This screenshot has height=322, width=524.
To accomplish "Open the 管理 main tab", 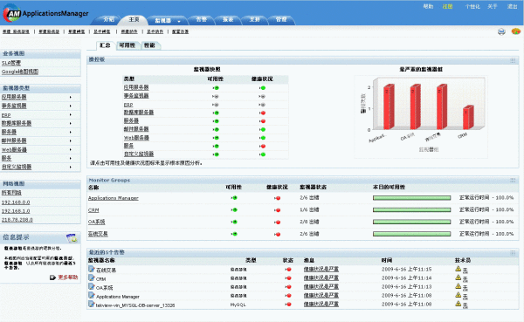I will (x=281, y=20).
